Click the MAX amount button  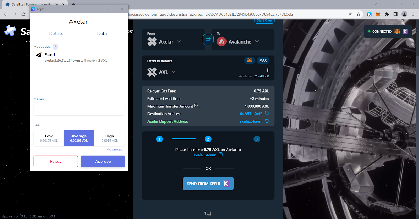tap(263, 60)
